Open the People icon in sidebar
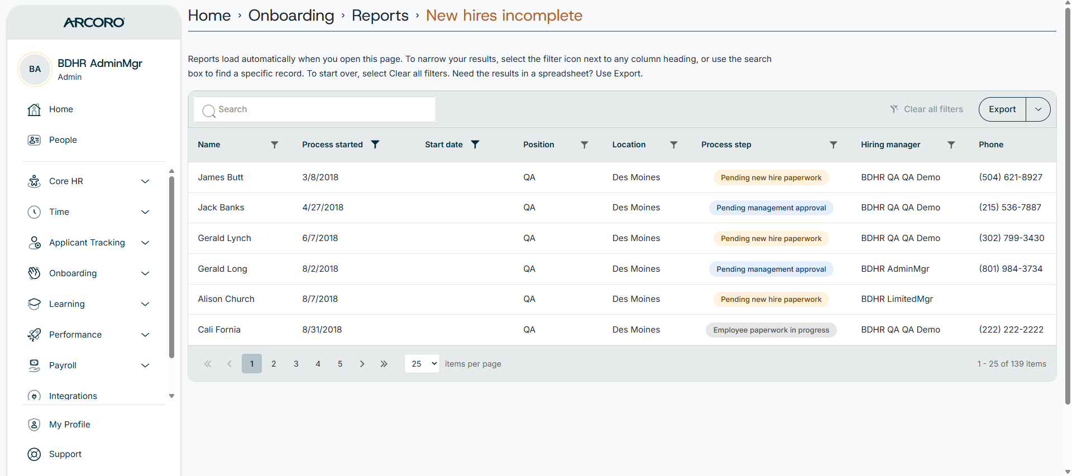This screenshot has width=1072, height=476. 34,140
